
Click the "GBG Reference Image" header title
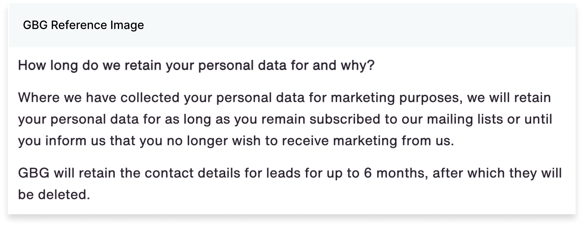pyautogui.click(x=83, y=25)
